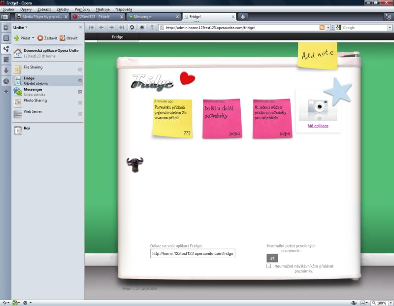This screenshot has height=306, width=394.
Task: Close the Unite side panel
Action: [80, 27]
